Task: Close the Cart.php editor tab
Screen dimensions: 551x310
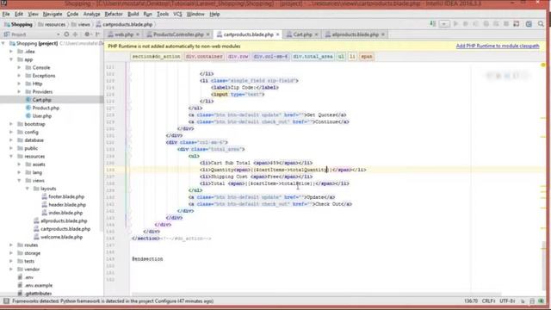Action: 316,34
